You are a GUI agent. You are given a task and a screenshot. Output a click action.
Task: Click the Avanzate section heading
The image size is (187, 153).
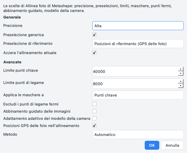point(12,62)
